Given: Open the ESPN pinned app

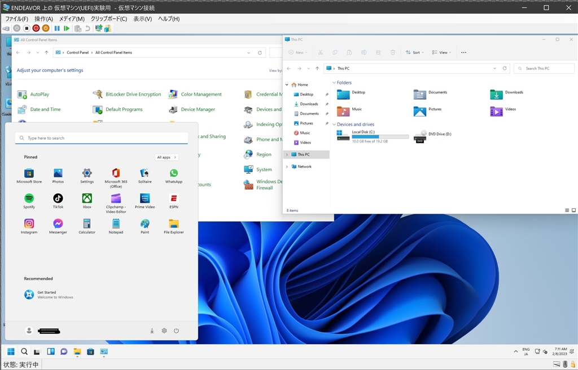Looking at the screenshot, I should point(174,201).
